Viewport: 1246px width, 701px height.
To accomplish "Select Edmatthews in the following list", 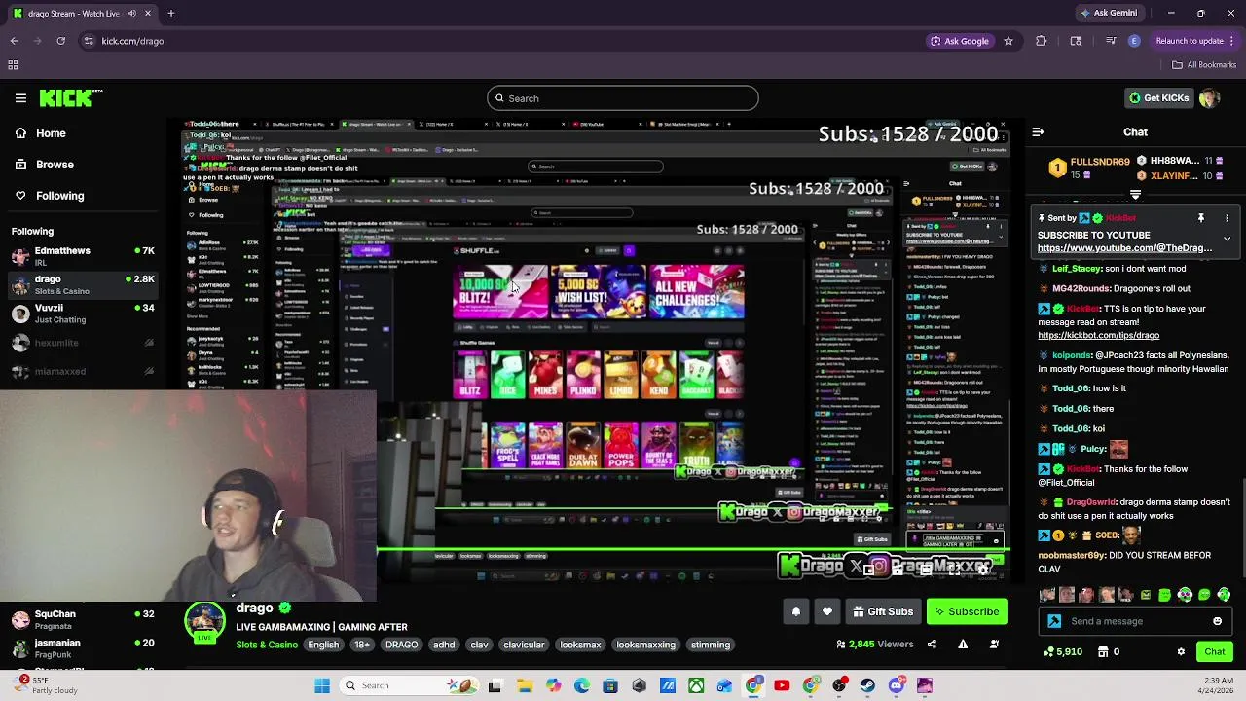I will point(82,256).
